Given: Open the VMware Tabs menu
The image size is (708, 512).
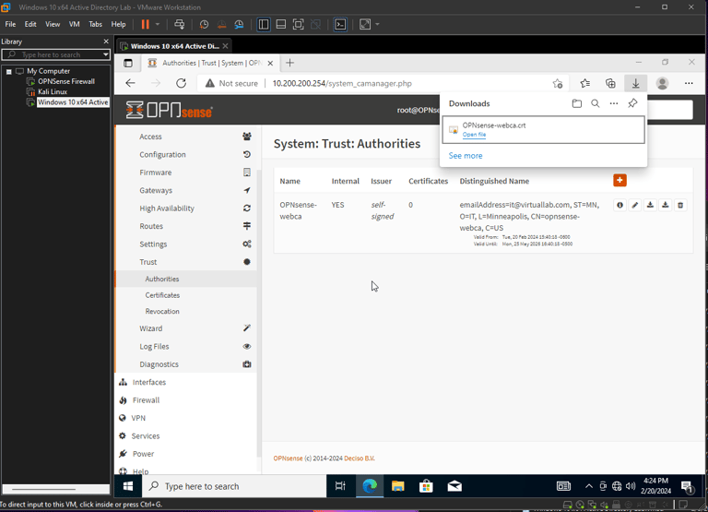Looking at the screenshot, I should tap(95, 24).
